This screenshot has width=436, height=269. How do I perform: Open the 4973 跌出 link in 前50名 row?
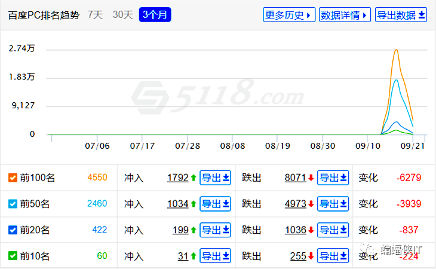[x=295, y=204]
